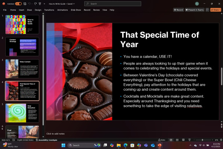Viewport: 223px width, 149px height.
Task: Select slide 5 'Viral Sensation' thumbnail
Action: (x=22, y=113)
